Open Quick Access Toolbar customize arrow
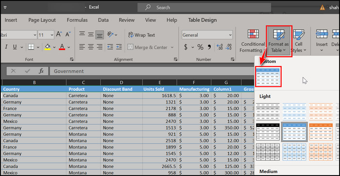 (x=5, y=7)
